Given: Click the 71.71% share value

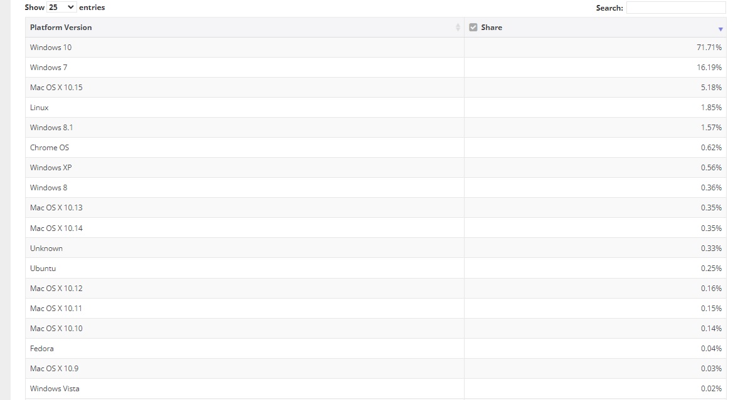Looking at the screenshot, I should pyautogui.click(x=709, y=48).
